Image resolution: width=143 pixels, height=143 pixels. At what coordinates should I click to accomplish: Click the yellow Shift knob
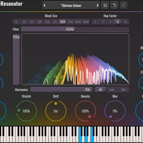pyautogui.click(x=56, y=111)
